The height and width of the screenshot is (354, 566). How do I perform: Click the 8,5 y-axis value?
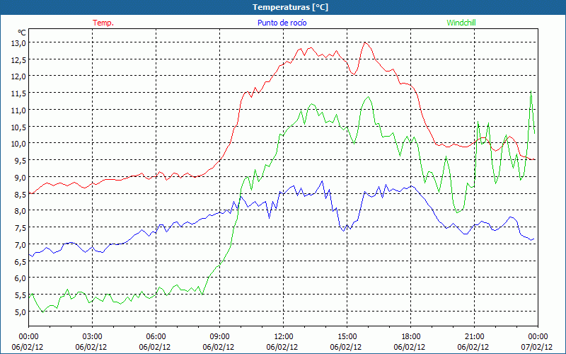tap(20, 194)
